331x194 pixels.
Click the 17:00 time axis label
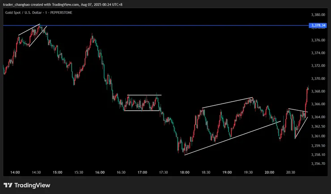(x=142, y=172)
